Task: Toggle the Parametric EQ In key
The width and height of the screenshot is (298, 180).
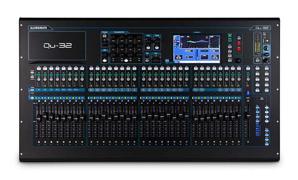Action: [126, 61]
